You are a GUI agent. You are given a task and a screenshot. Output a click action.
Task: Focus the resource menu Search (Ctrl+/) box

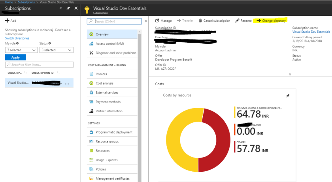[114, 21]
